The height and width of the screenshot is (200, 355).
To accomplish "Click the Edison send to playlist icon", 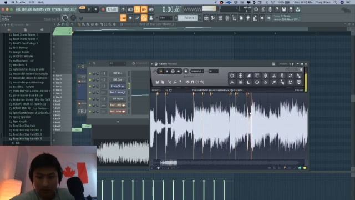I will point(299,82).
